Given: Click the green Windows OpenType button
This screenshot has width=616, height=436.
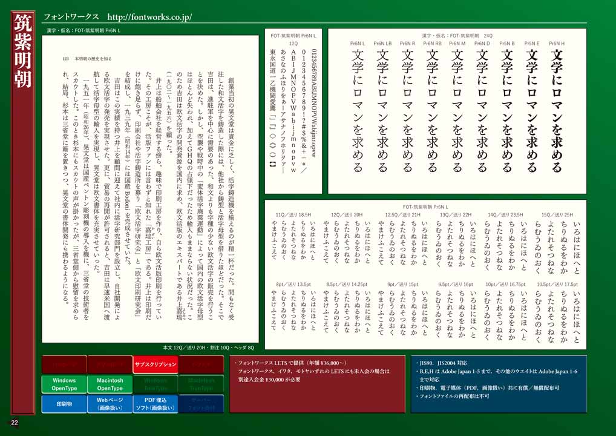Looking at the screenshot, I should pyautogui.click(x=64, y=384).
